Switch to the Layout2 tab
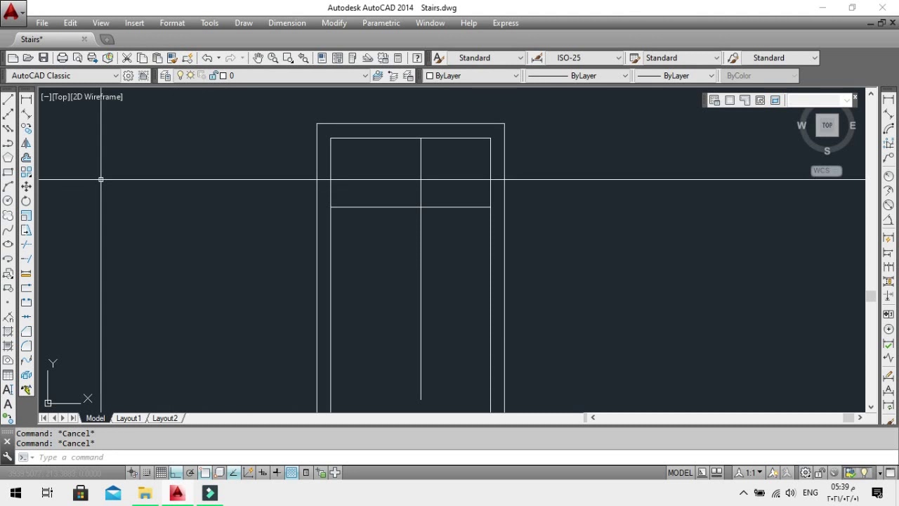 tap(165, 418)
